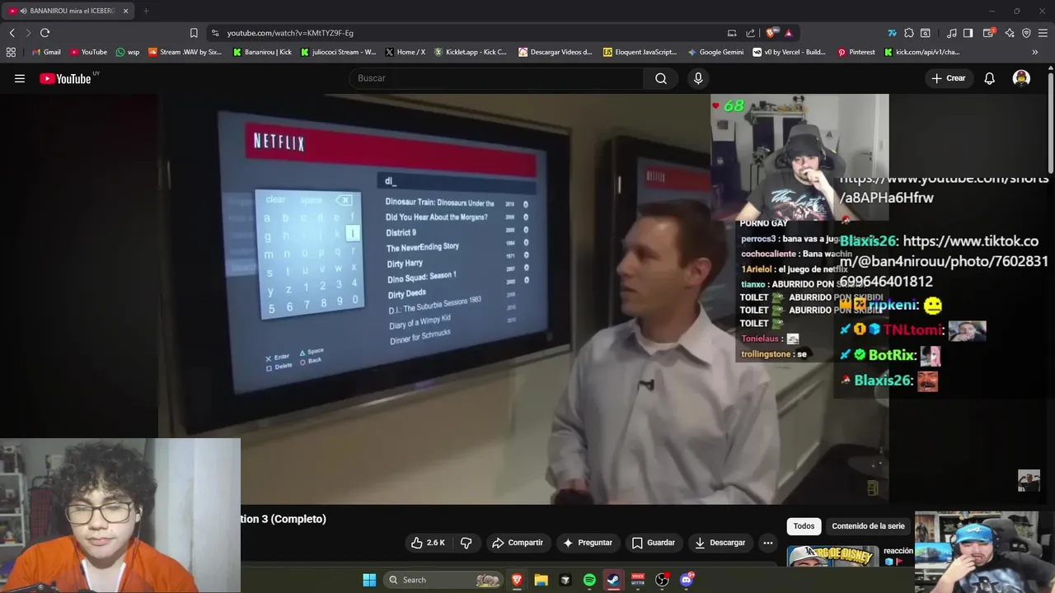Open the Pinterest bookmark

point(856,52)
